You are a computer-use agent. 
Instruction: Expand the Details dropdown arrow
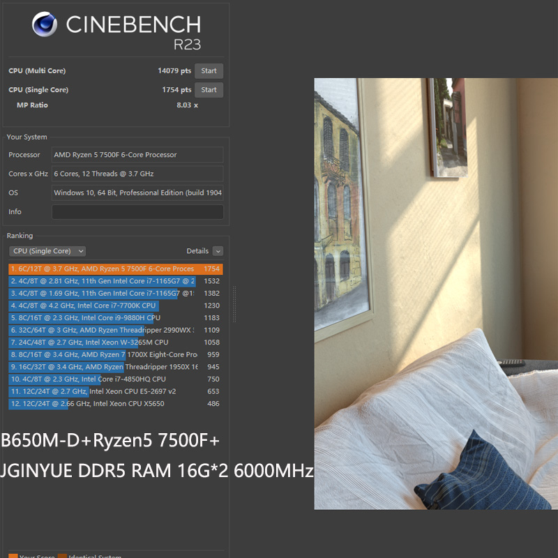click(218, 251)
